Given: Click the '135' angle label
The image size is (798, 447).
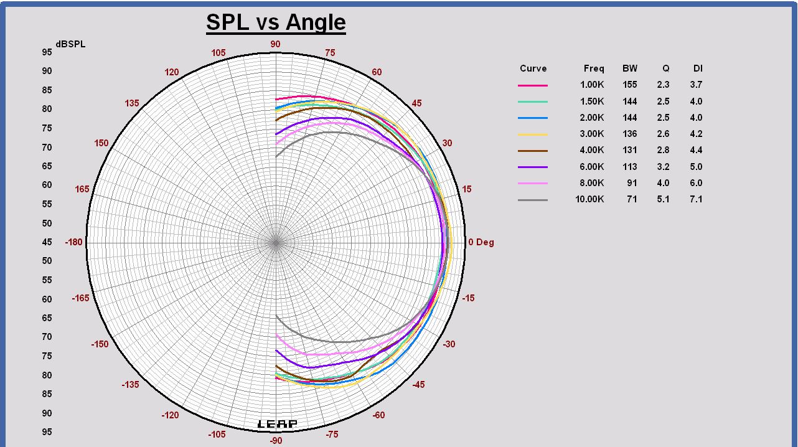Looking at the screenshot, I should (132, 103).
